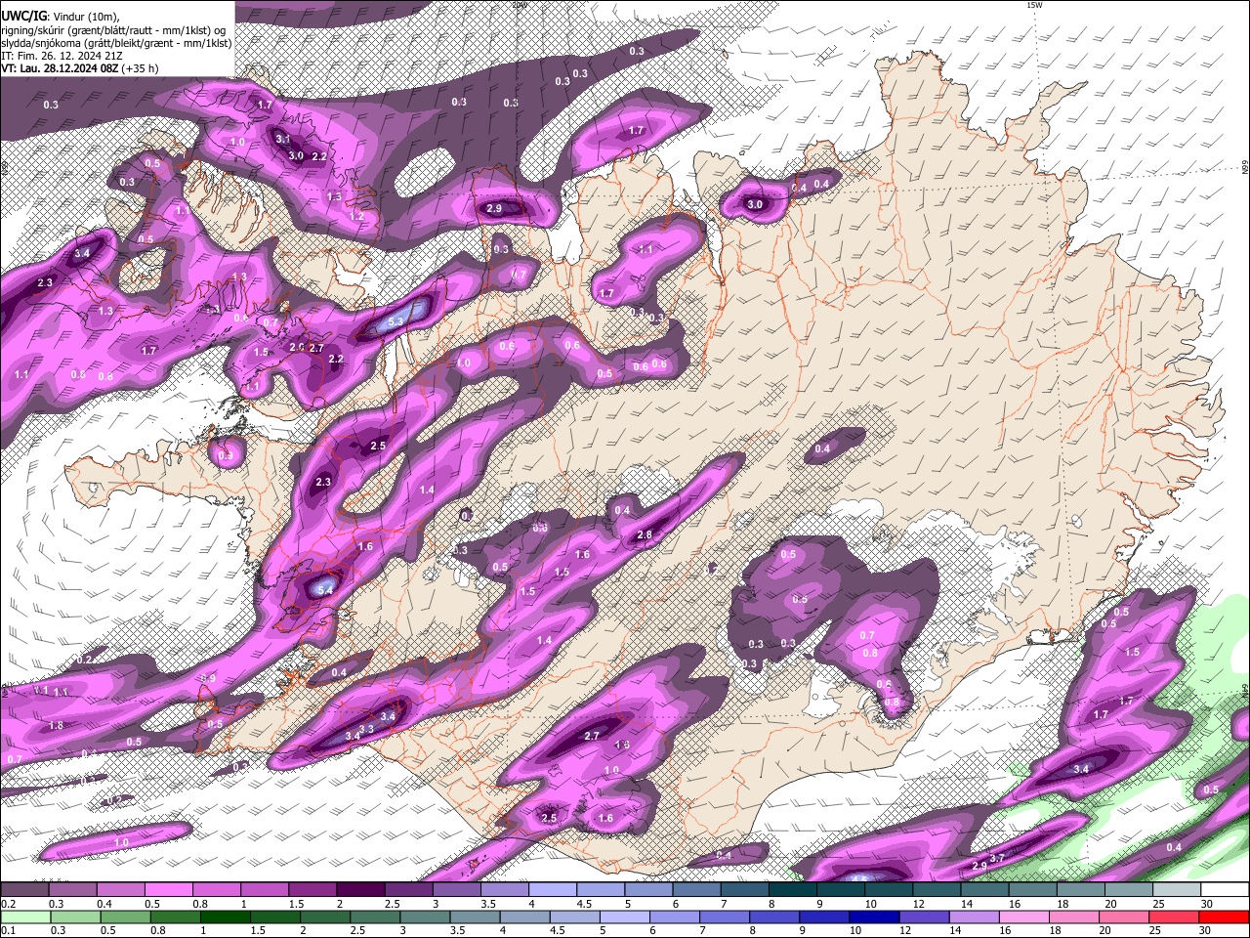
Task: Click the '15W' longitude label
Action: pyautogui.click(x=1035, y=5)
